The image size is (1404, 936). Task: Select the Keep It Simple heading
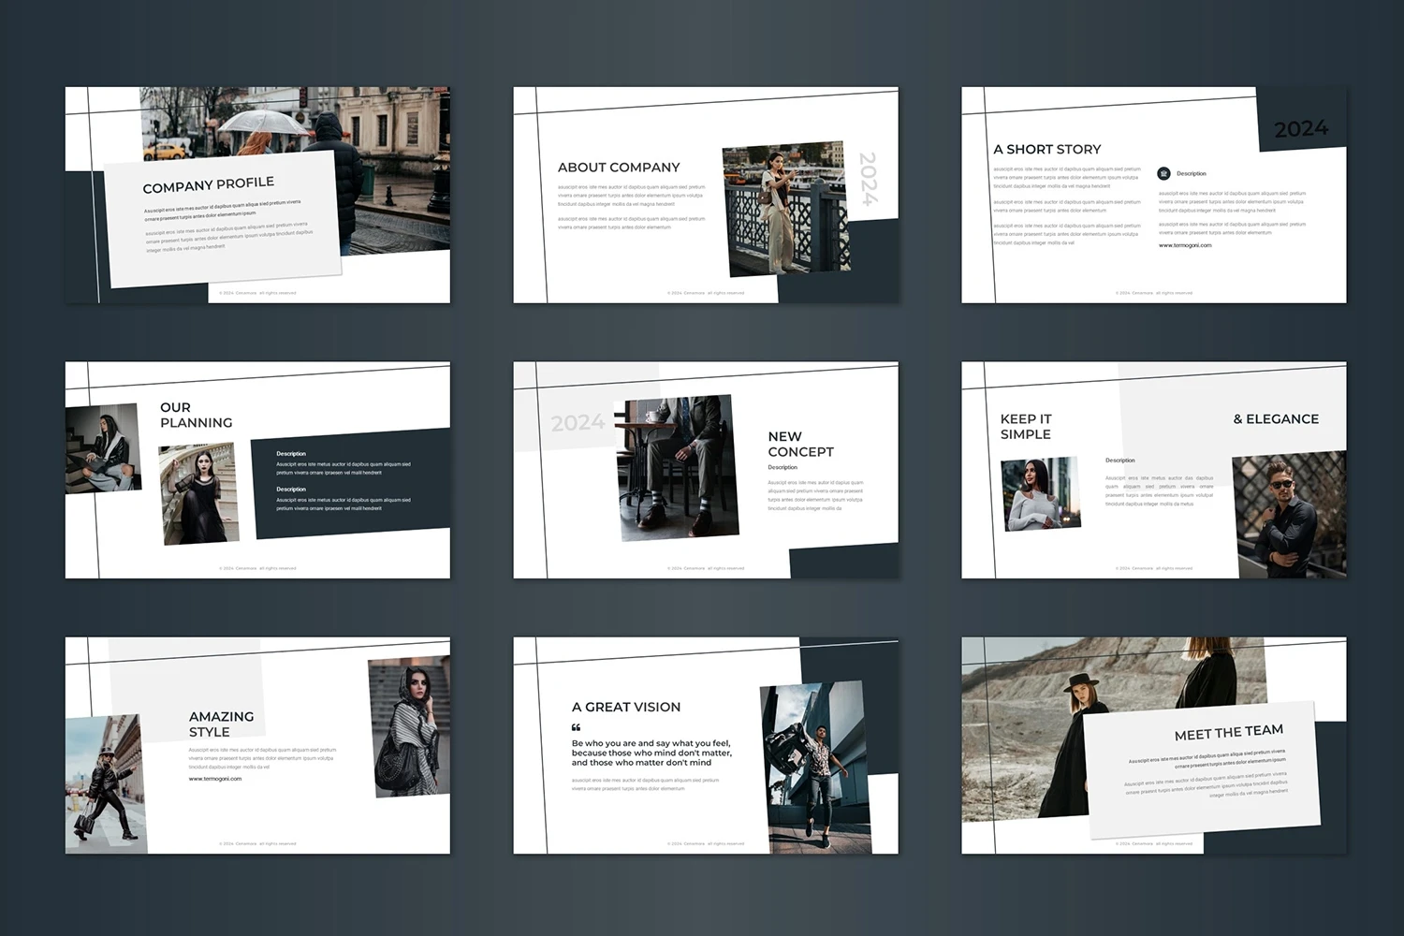[x=1025, y=426]
